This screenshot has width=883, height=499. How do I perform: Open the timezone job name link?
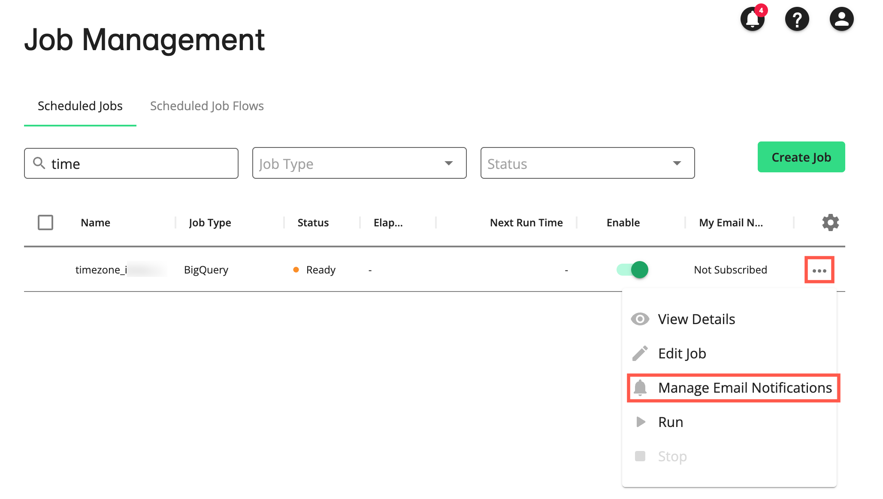(101, 270)
